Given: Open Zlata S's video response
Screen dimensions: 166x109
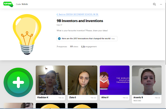Looking at the screenshot, I should [82, 80].
